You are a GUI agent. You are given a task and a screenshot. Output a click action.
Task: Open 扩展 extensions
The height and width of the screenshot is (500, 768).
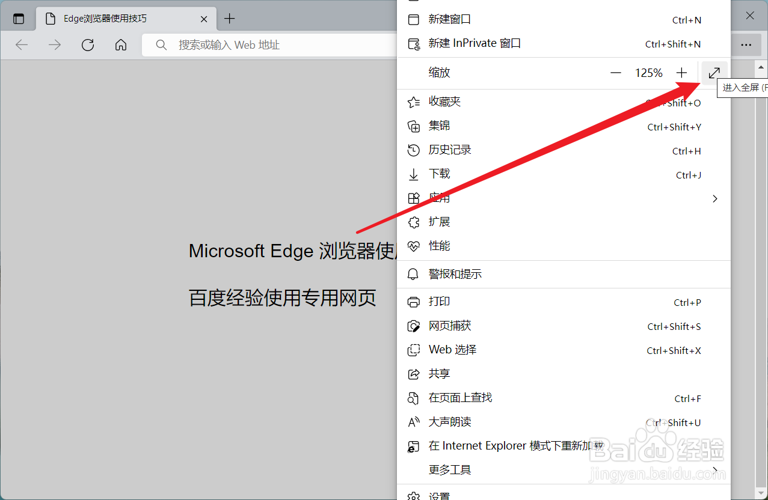point(564,222)
